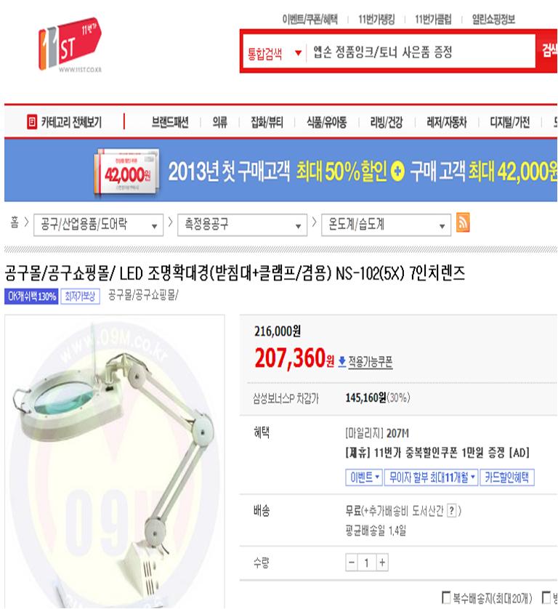Screen dimensions: 558x609
Task: Click the 카드할인혜택 button
Action: (x=506, y=477)
